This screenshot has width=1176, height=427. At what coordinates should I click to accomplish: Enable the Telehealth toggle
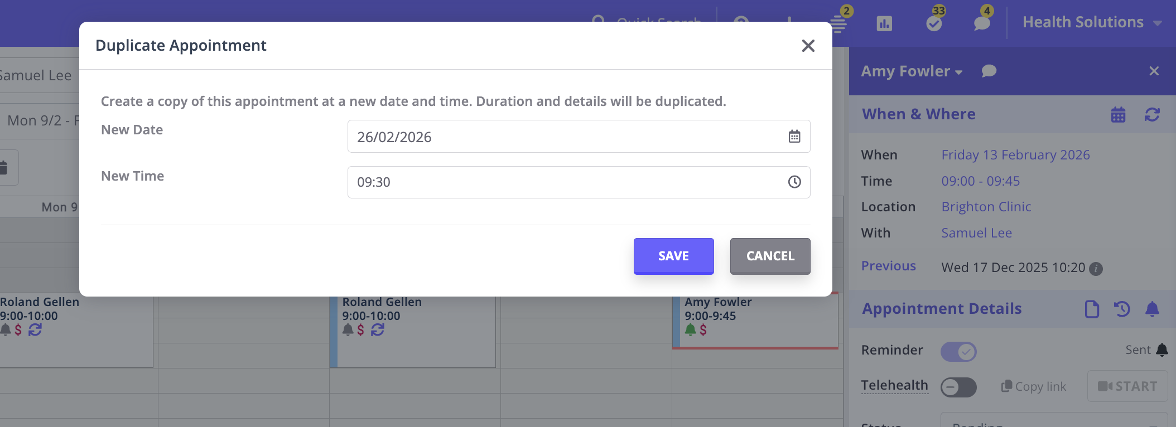pos(958,387)
